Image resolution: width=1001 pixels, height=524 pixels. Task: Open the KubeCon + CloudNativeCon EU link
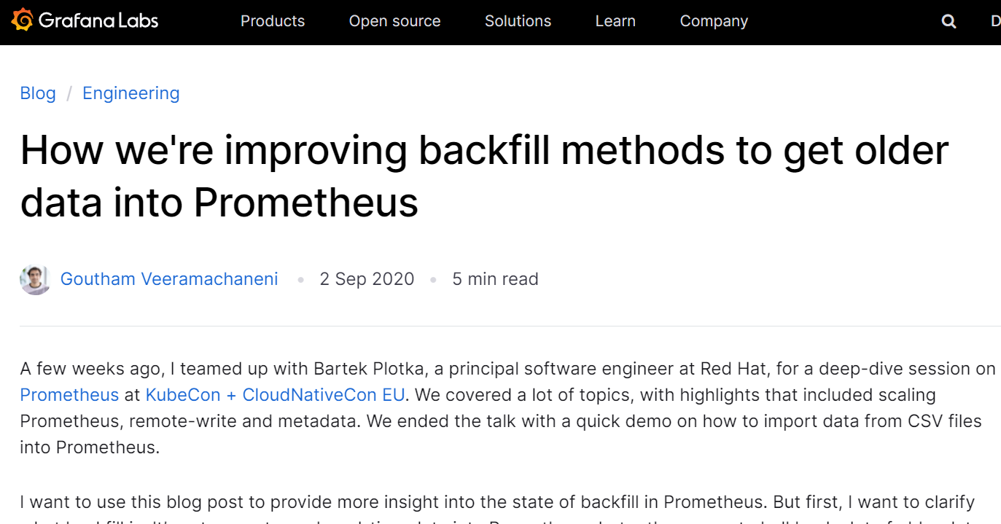[x=274, y=394]
